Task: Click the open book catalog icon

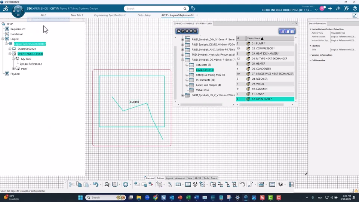Action: 115,184
